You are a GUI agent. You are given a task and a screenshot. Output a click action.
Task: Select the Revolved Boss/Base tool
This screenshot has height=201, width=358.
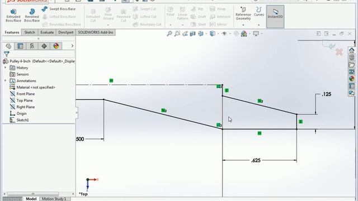click(32, 15)
